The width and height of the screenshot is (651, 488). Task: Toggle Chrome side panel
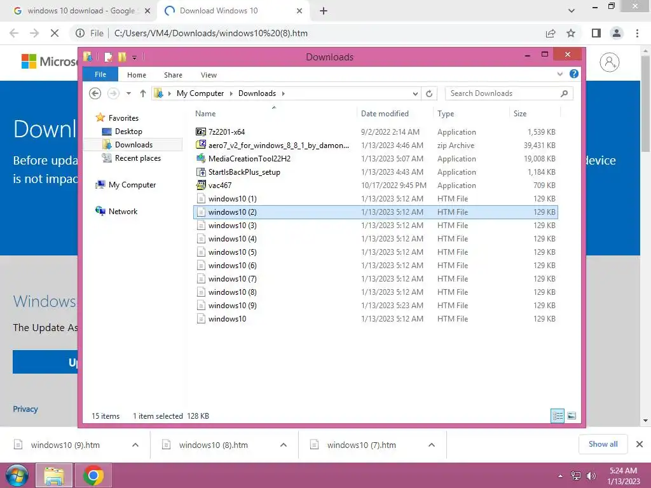pyautogui.click(x=596, y=33)
